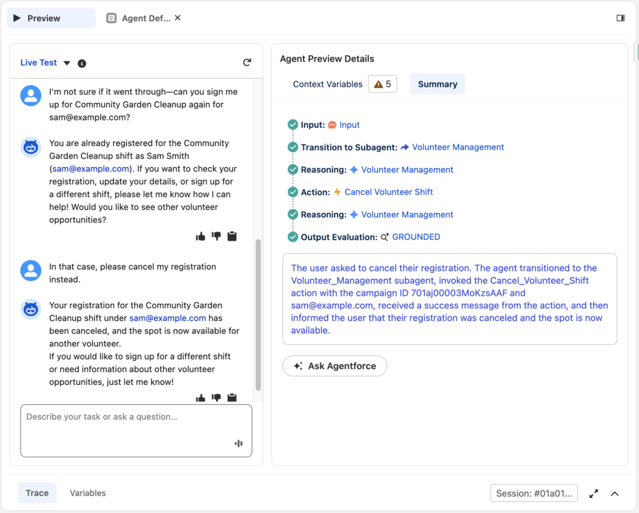
Task: Collapse the bottom panel with the chevron
Action: coord(615,494)
